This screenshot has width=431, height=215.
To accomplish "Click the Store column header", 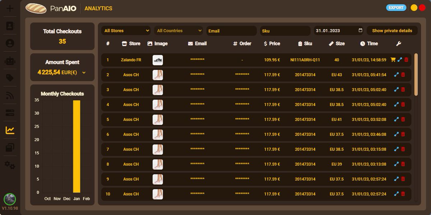I will tap(131, 43).
